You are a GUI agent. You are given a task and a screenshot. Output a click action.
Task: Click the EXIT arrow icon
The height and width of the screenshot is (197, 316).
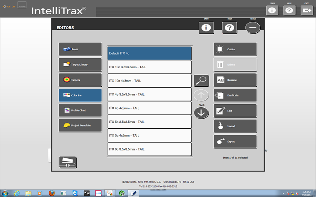[307, 10]
